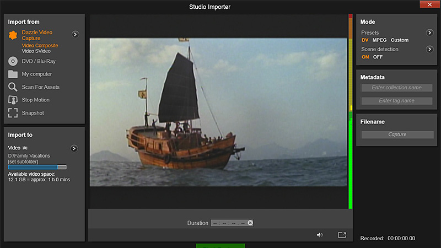The width and height of the screenshot is (441, 248).
Task: Expand the Presets options arrow
Action: (429, 33)
